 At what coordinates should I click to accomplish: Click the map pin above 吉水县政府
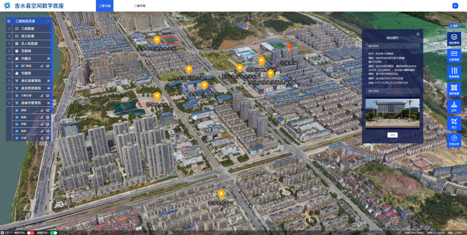(x=157, y=96)
